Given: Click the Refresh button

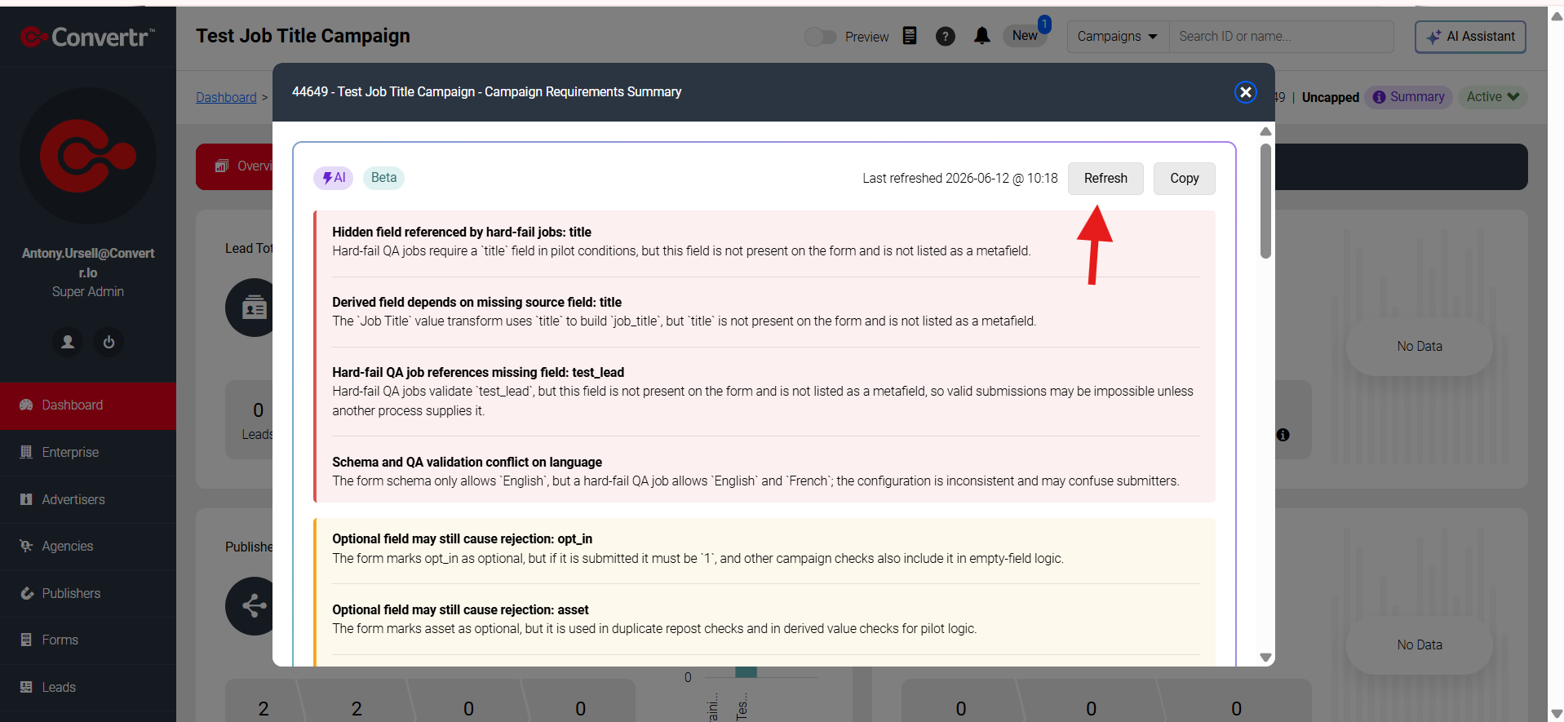Looking at the screenshot, I should (x=1105, y=179).
